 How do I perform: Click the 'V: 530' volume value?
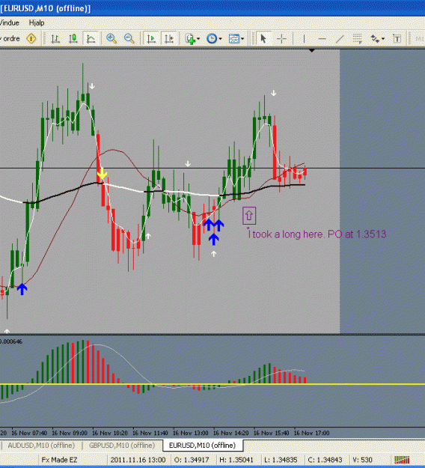coord(362,460)
